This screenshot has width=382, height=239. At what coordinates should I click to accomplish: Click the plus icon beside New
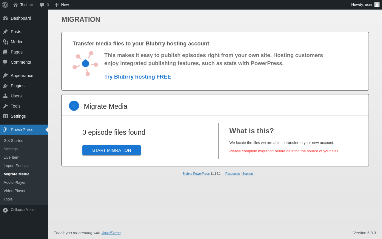[56, 5]
